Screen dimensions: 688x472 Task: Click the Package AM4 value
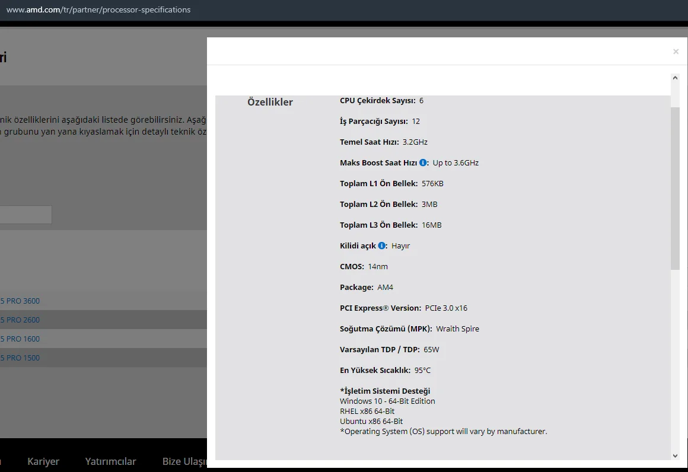click(386, 287)
